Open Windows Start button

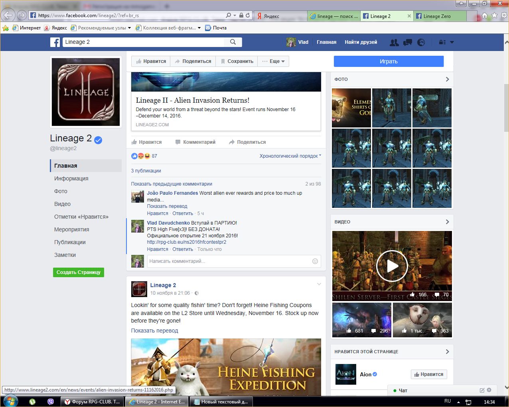[10, 401]
